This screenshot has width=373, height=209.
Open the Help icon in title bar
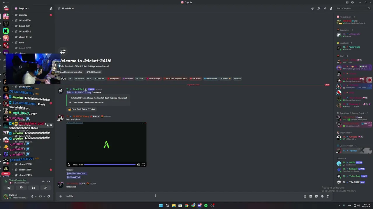[352, 2]
